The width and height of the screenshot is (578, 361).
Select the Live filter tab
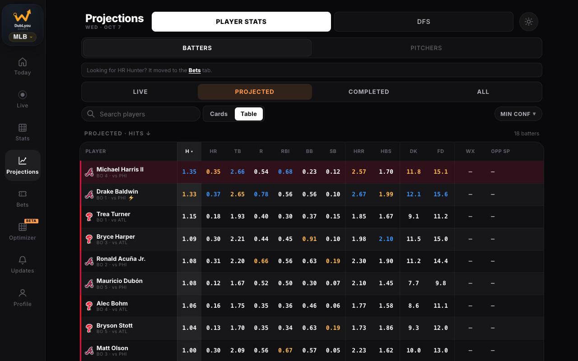(x=140, y=92)
